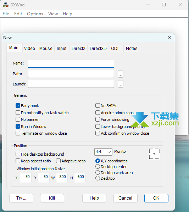This screenshot has width=189, height=212.
Task: Uncheck Run in Window
Action: [18, 127]
